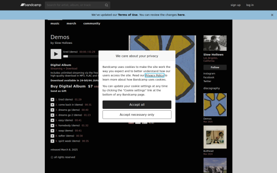The image size is (277, 173).
Task: Click the Bandcamp logo
Action: (31, 5)
